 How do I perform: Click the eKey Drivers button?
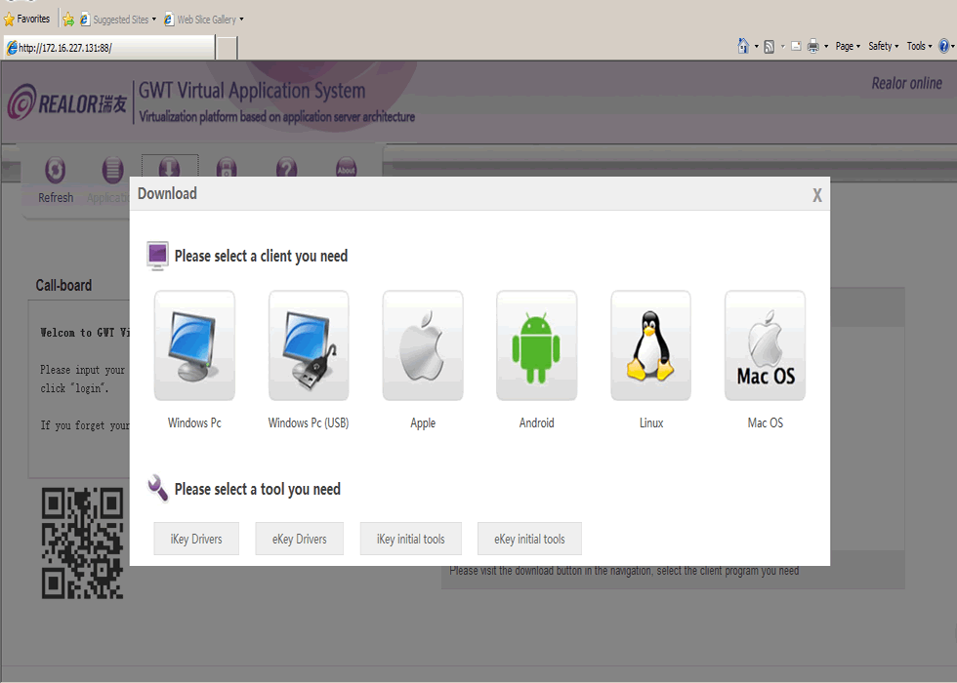coord(299,539)
